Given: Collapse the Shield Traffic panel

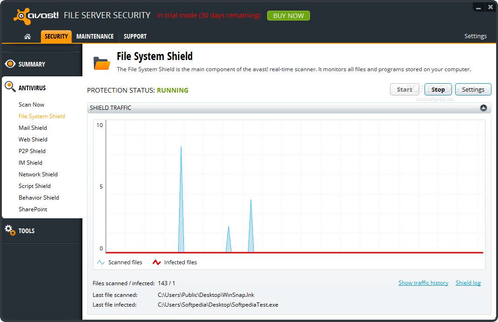Looking at the screenshot, I should point(483,108).
